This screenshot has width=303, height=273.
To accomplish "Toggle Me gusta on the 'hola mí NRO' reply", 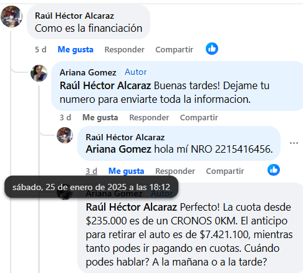I will tap(126, 171).
